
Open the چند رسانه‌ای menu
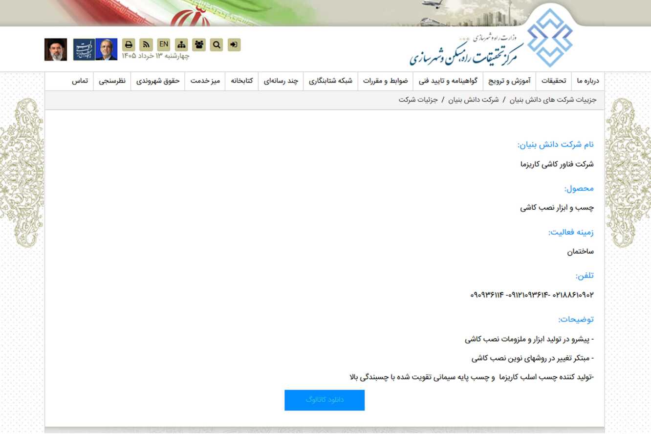click(281, 81)
